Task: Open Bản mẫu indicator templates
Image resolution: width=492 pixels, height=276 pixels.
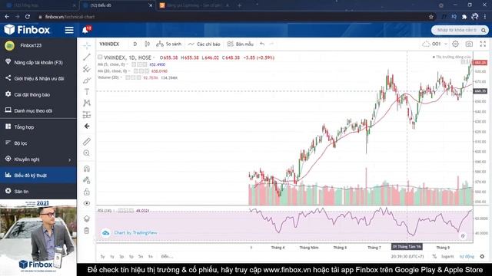Action: (x=241, y=44)
